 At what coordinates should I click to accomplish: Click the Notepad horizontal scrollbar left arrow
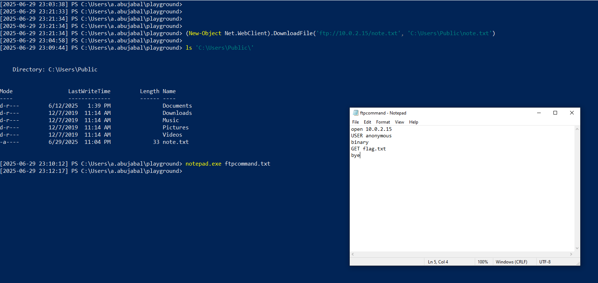(x=353, y=254)
